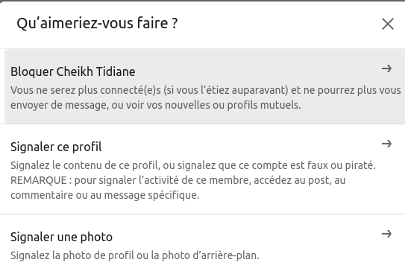Click the arrow next to Signaler une photo
Image resolution: width=405 pixels, height=268 pixels.
[x=386, y=234]
